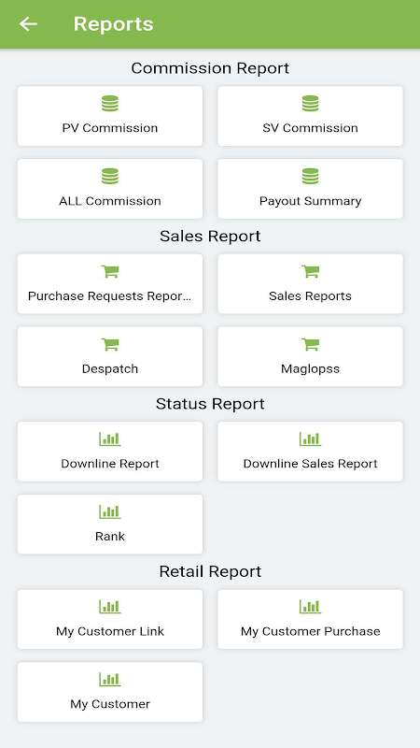Tap the Retail Report section heading
The image size is (420, 748).
pos(210,571)
